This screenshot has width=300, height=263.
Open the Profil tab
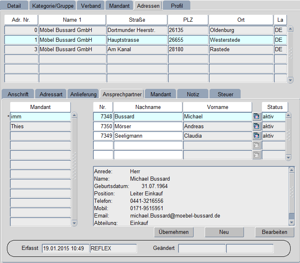(x=177, y=6)
